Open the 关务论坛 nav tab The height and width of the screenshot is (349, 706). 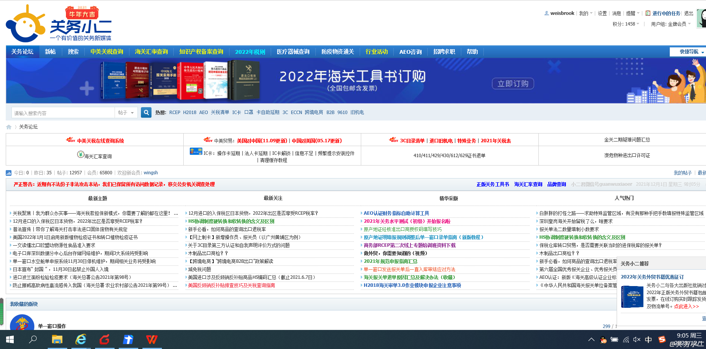[x=22, y=52]
